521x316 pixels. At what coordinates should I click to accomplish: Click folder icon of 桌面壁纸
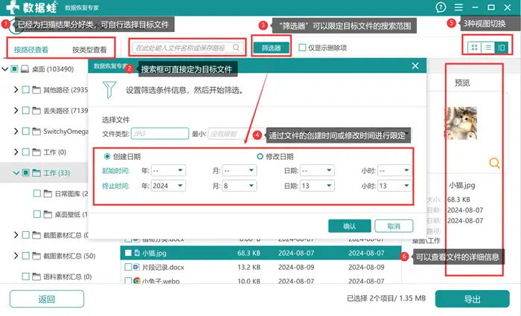(x=48, y=214)
